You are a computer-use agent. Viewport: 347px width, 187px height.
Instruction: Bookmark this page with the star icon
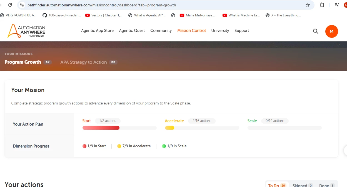308,5
